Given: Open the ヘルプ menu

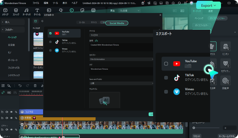Looking at the screenshot, I should [x=74, y=3].
